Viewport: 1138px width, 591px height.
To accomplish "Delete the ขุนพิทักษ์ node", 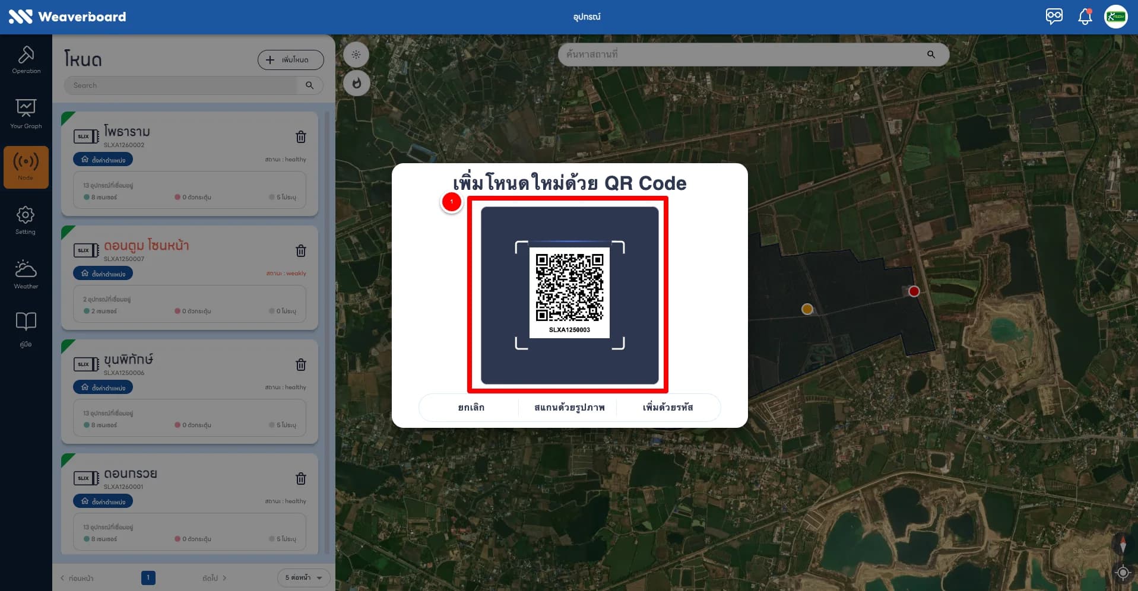I will click(301, 365).
